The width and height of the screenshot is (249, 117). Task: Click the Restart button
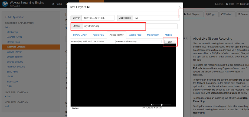click(x=227, y=14)
